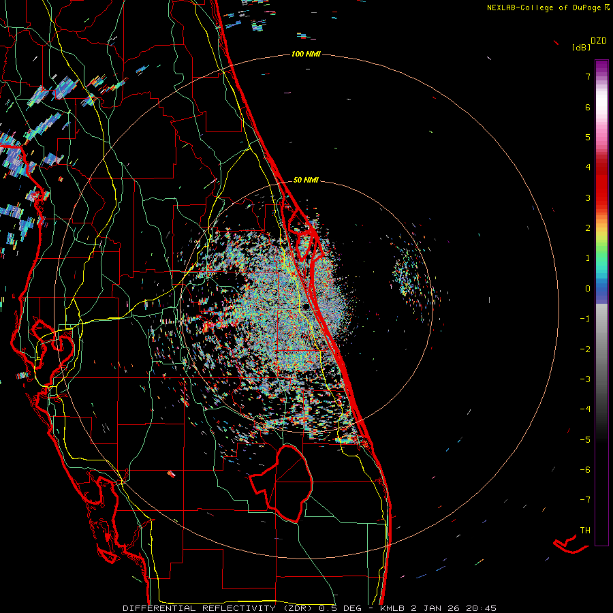Click the 100 NMI range ring label
This screenshot has height=613, width=613.
(x=306, y=54)
